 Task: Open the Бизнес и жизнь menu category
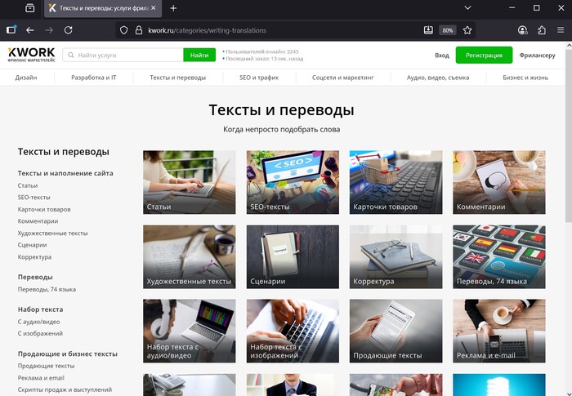coord(525,78)
